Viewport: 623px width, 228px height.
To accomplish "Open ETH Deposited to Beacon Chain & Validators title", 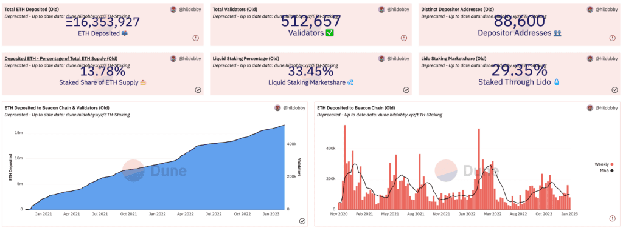I will pyautogui.click(x=57, y=108).
